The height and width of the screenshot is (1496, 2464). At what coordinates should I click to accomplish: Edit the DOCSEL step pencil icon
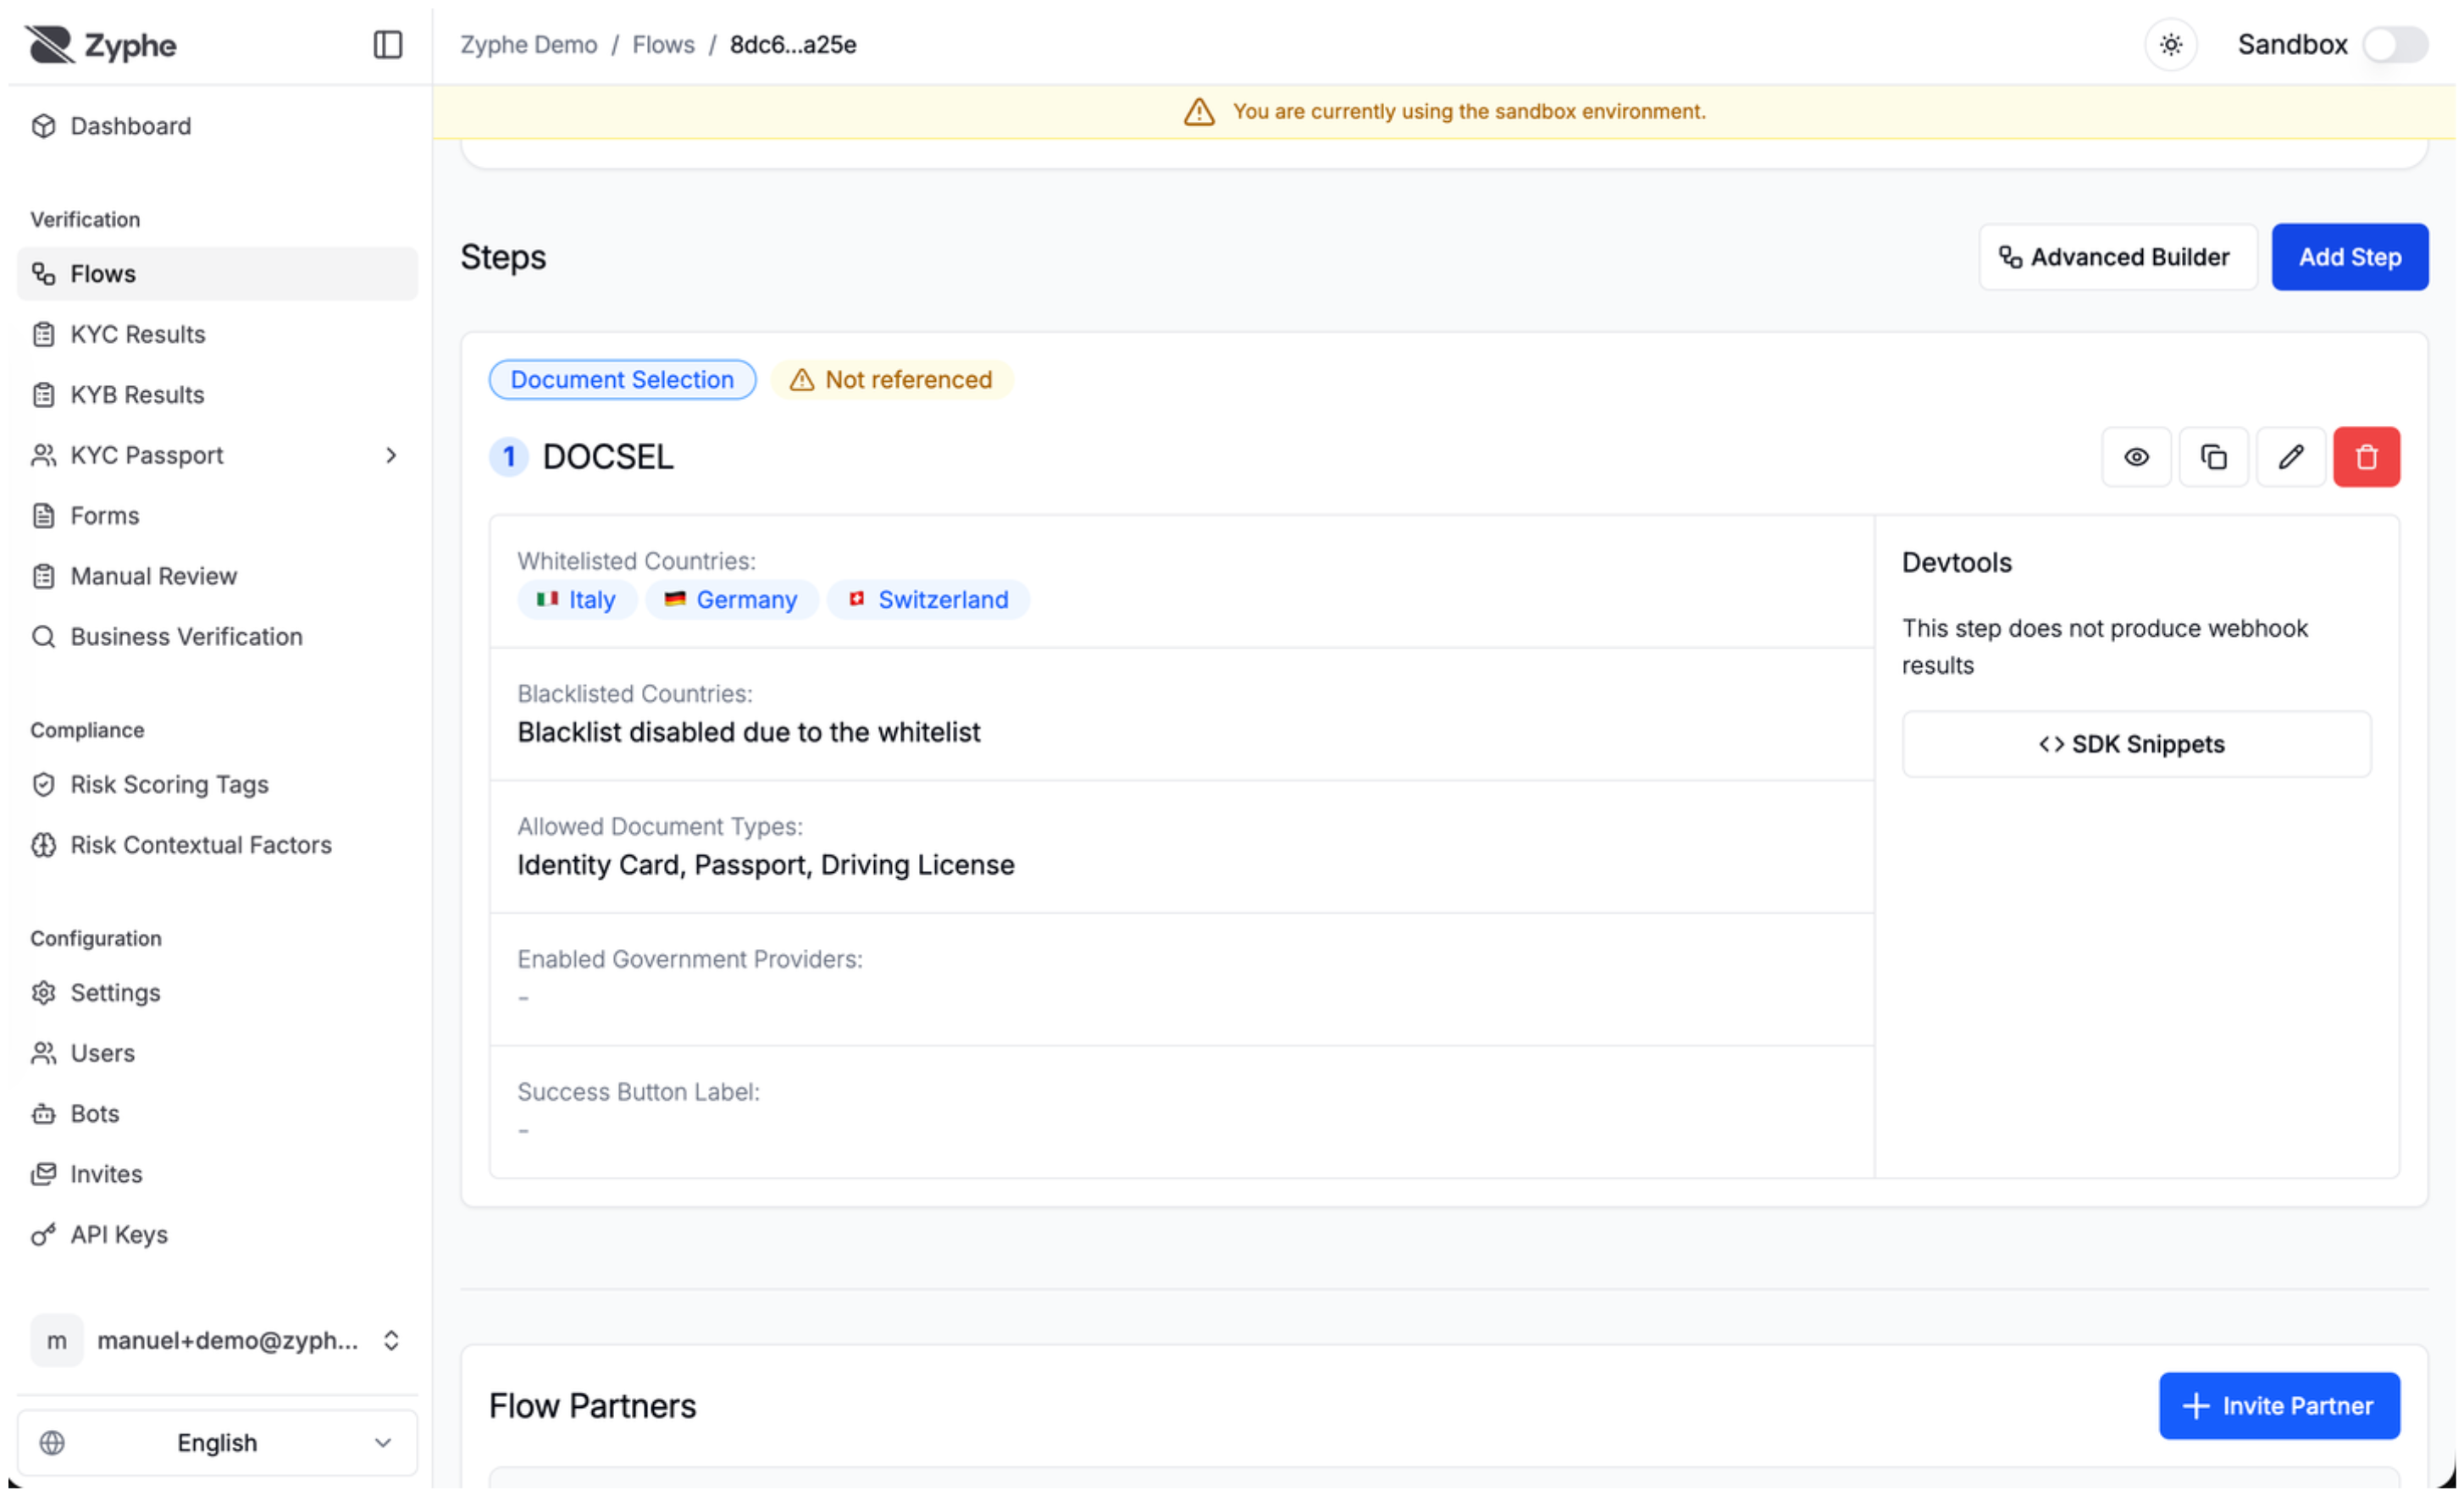[x=2290, y=456]
